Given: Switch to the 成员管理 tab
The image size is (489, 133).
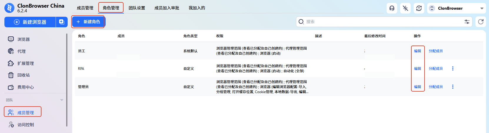Looking at the screenshot, I should tap(85, 8).
